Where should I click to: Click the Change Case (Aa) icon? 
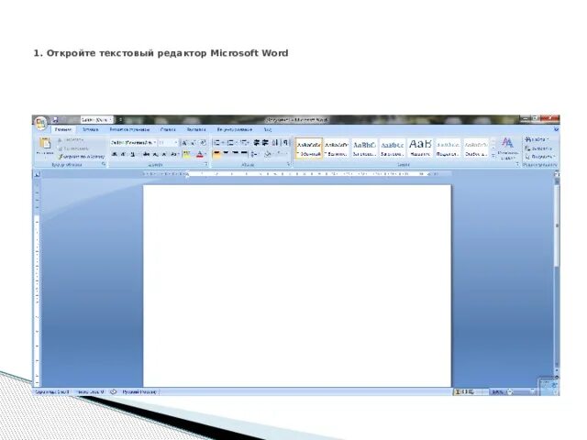click(x=173, y=154)
